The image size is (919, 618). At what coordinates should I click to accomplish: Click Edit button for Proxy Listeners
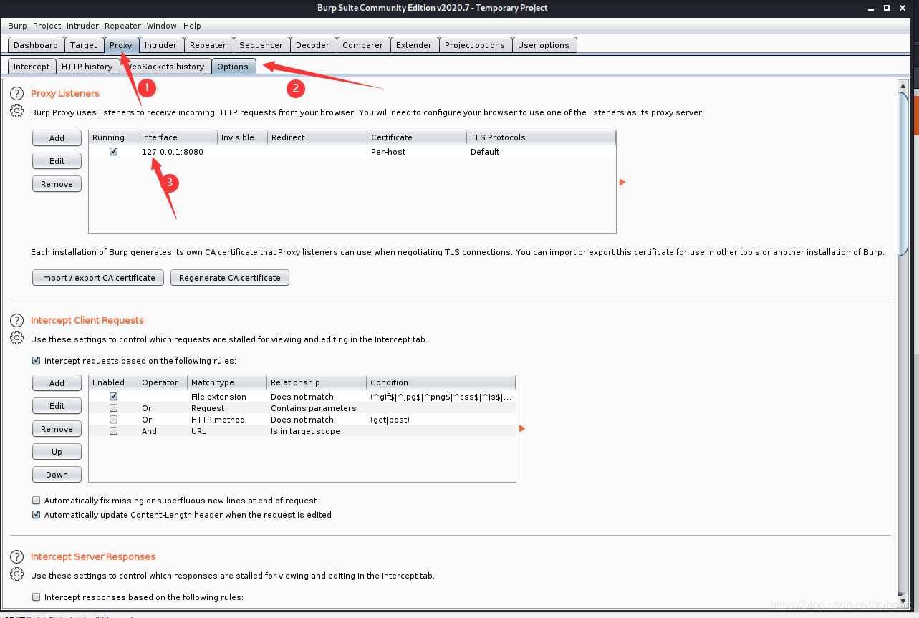57,161
